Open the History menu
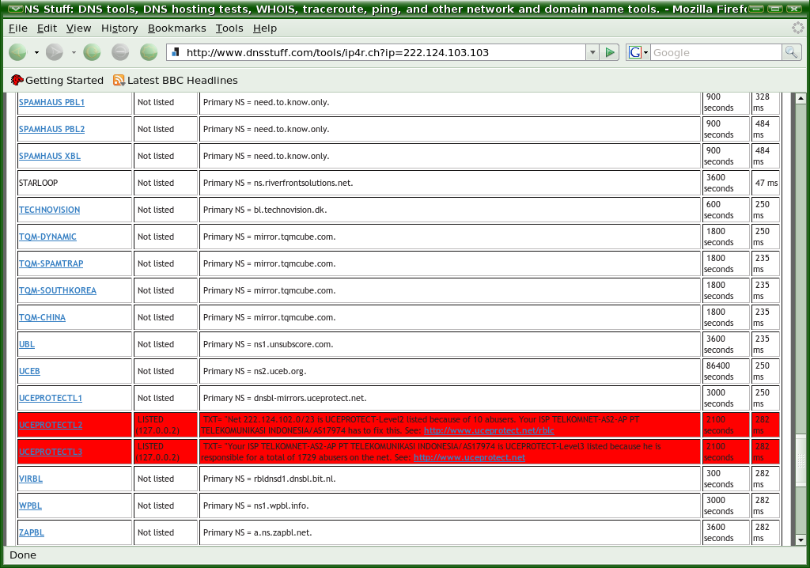 coord(119,28)
